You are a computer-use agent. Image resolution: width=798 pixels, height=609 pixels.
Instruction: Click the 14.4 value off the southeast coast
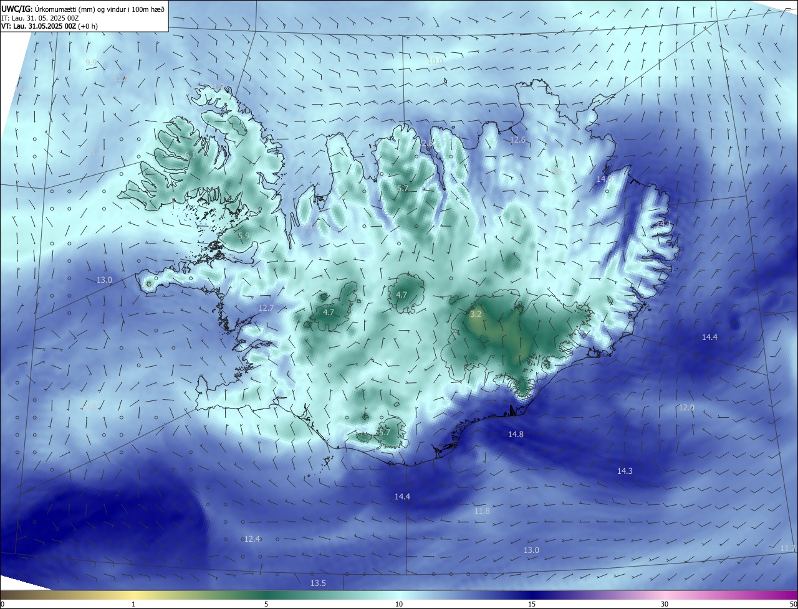[x=709, y=337]
